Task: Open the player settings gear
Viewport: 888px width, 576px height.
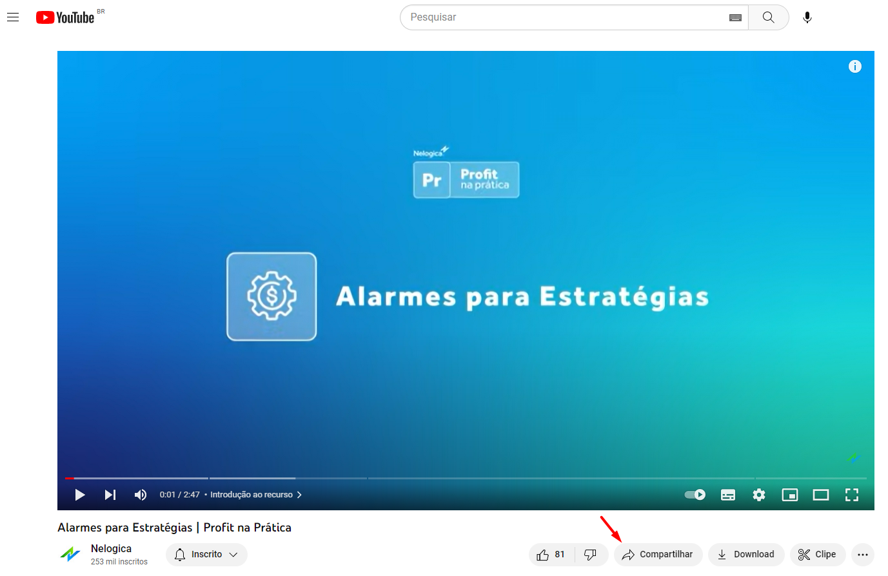Action: pos(759,495)
